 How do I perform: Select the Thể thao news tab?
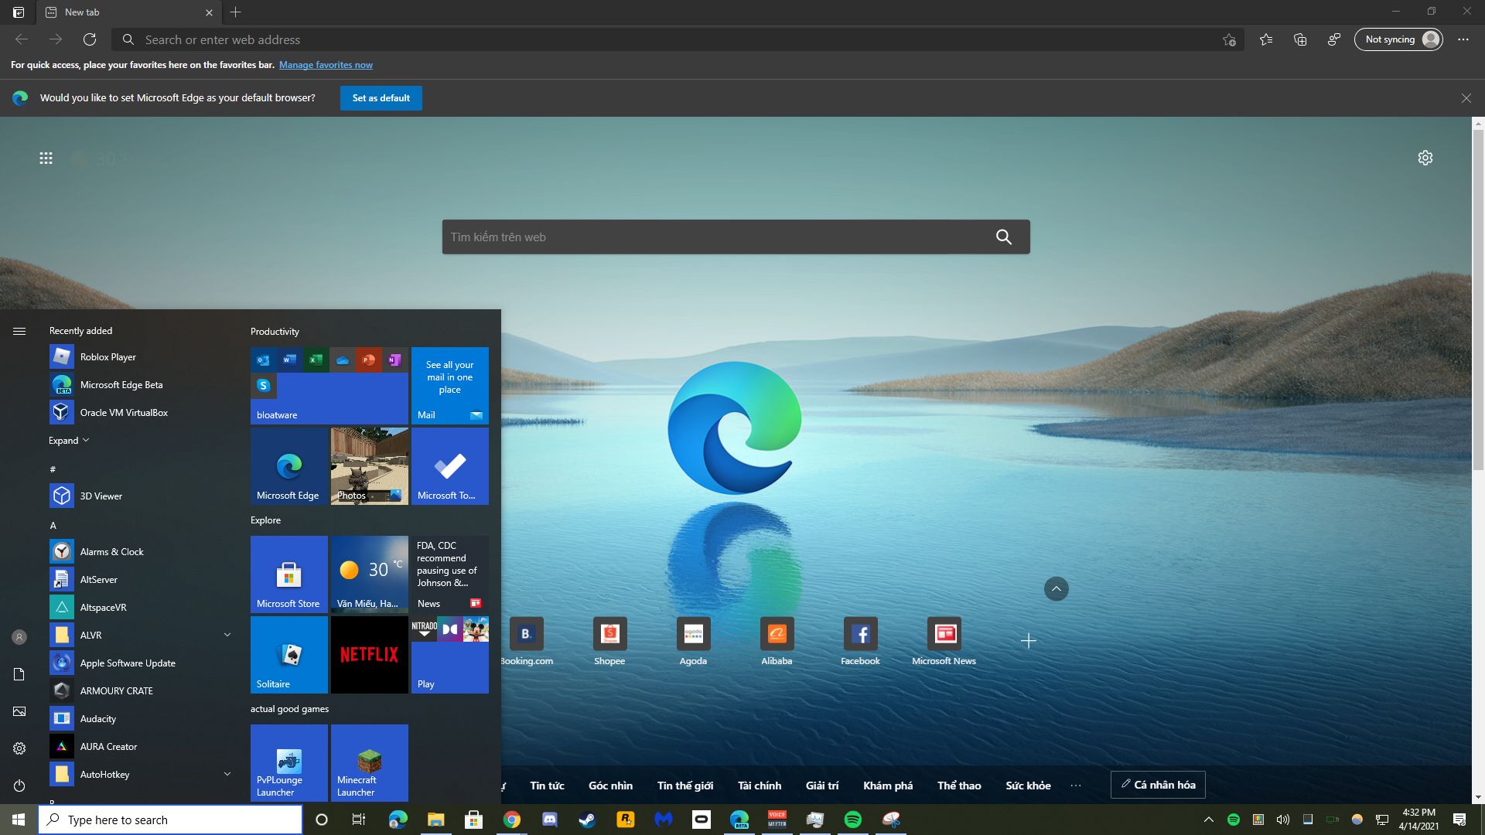coord(959,786)
